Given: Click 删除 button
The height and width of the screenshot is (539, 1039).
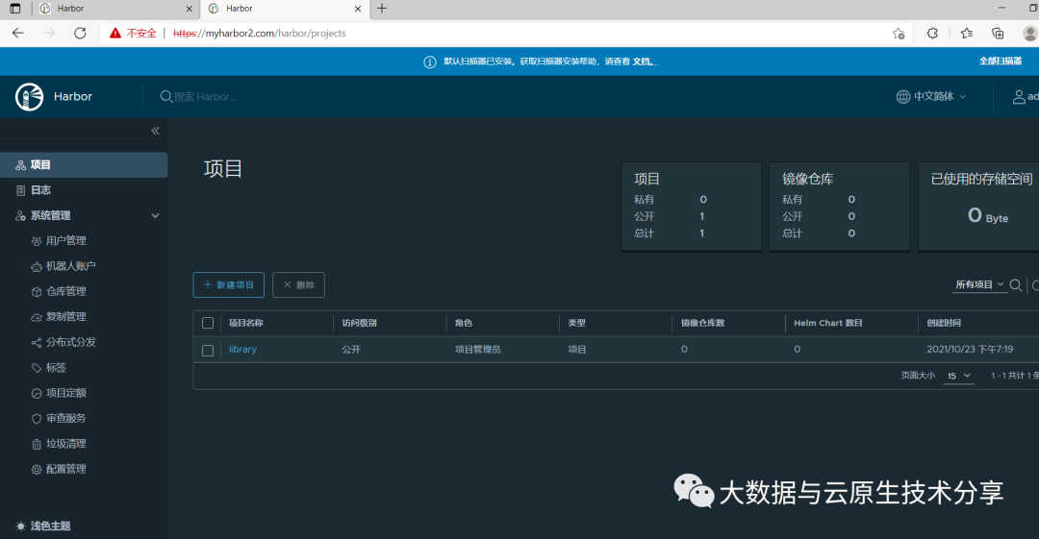Looking at the screenshot, I should point(298,284).
